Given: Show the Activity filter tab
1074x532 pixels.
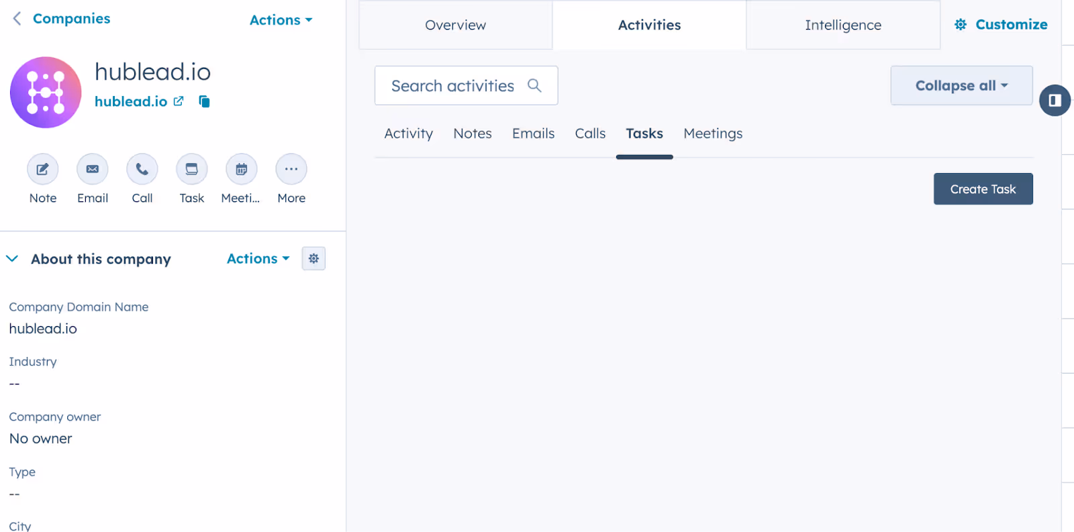Looking at the screenshot, I should click(x=409, y=134).
